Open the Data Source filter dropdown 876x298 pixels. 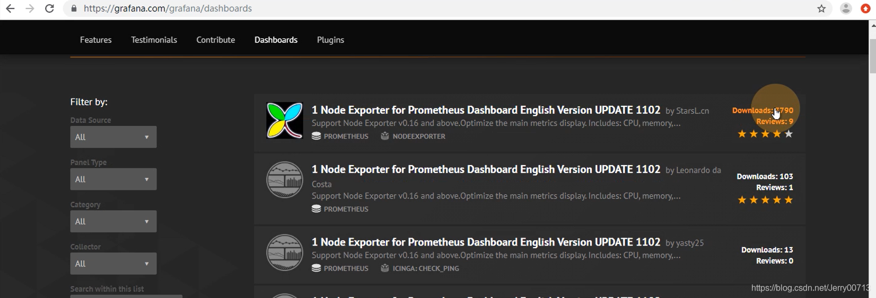pyautogui.click(x=113, y=137)
